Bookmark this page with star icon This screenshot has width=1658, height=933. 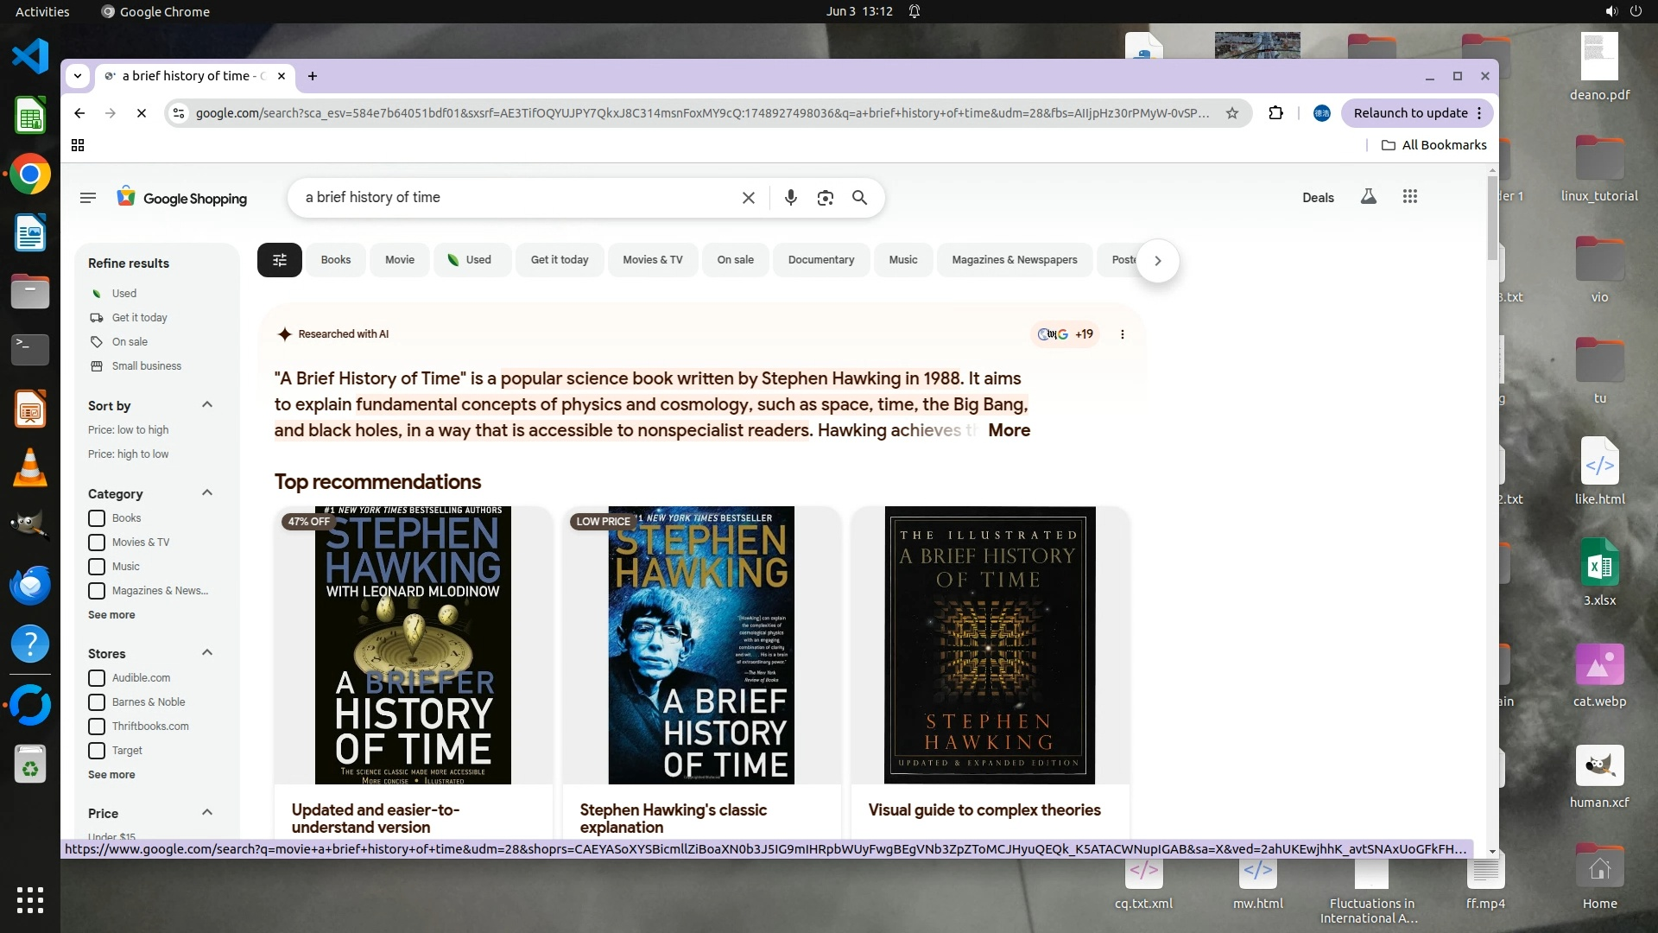pyautogui.click(x=1232, y=113)
